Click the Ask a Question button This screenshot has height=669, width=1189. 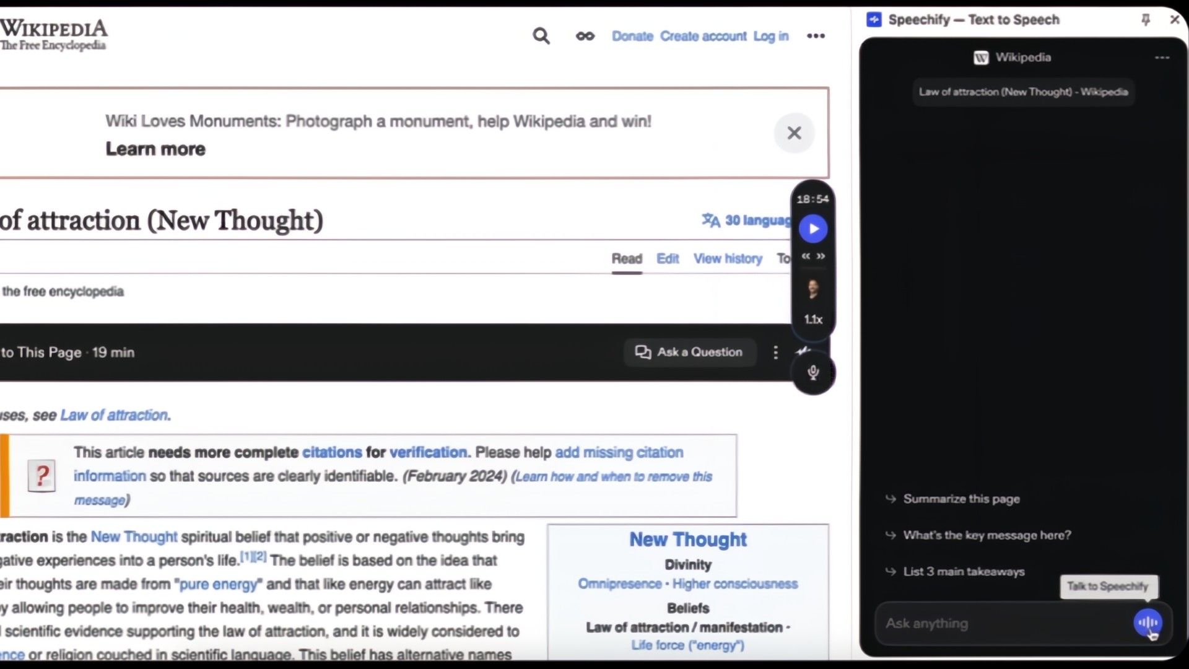pos(689,352)
